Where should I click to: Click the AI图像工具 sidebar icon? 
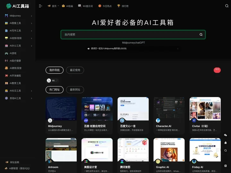coord(6,23)
